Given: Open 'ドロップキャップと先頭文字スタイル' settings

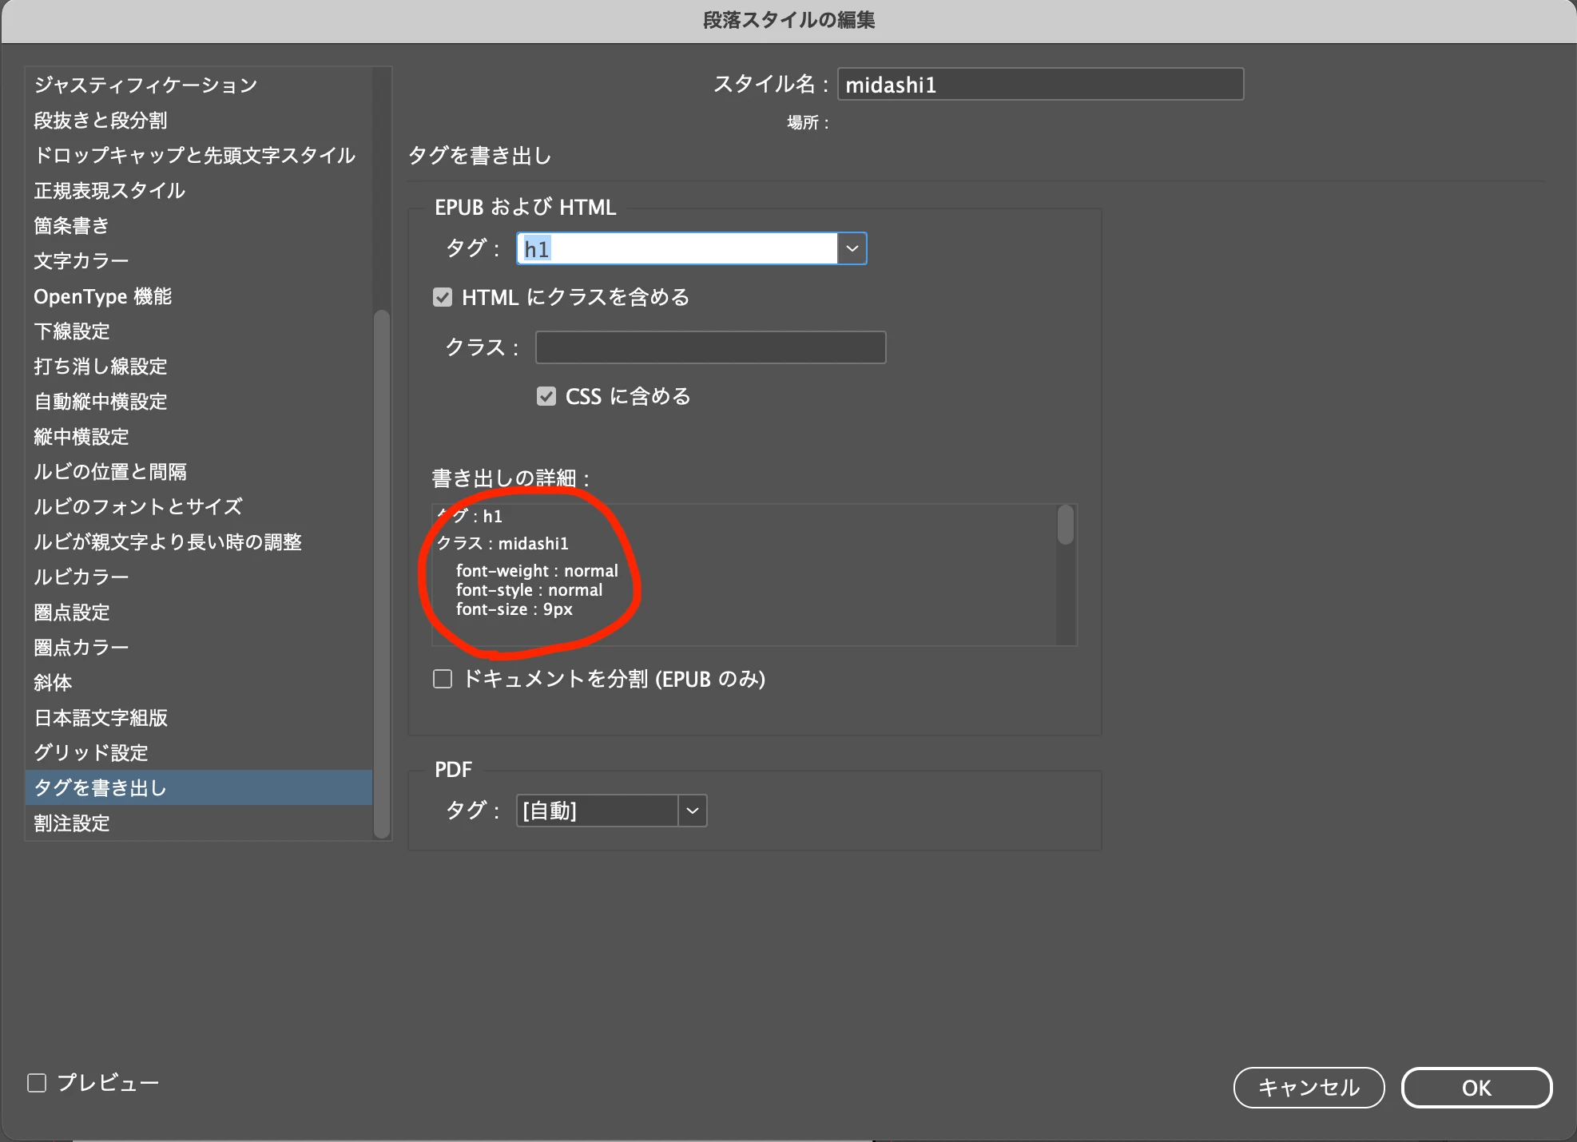Looking at the screenshot, I should pyautogui.click(x=194, y=156).
